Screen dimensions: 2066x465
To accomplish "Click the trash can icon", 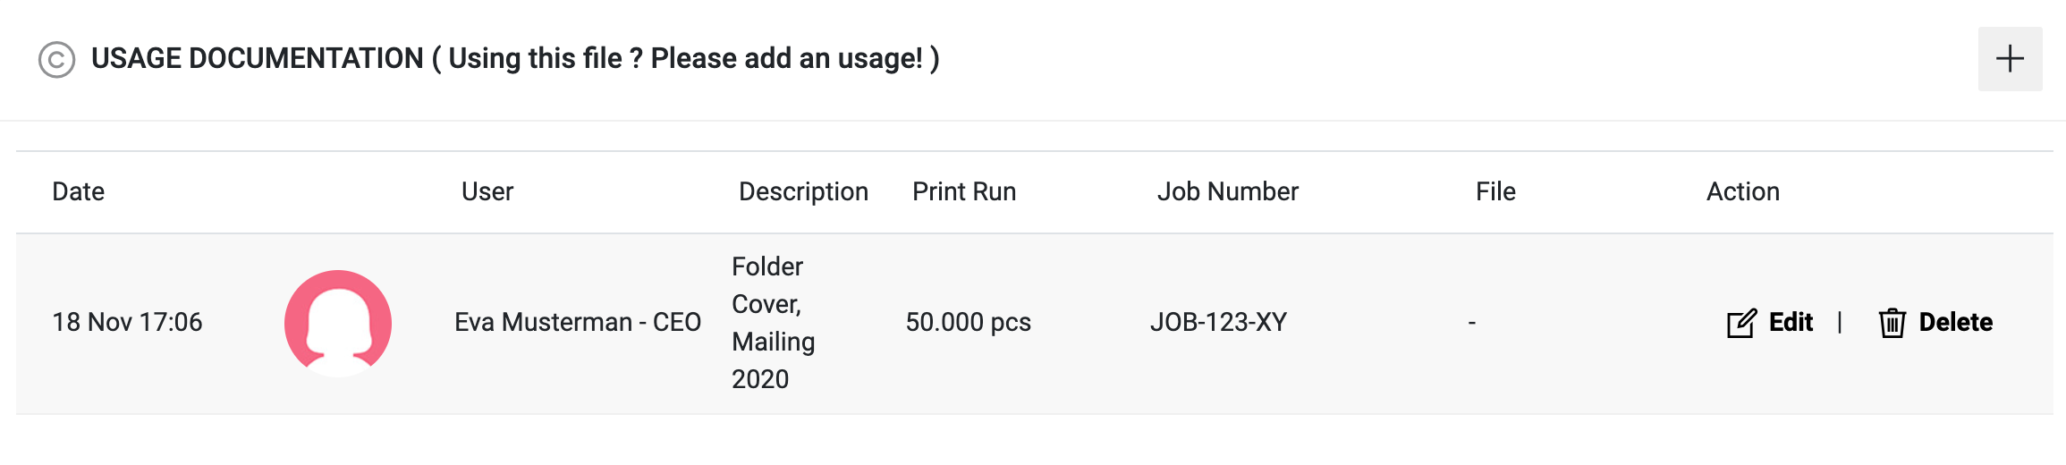I will tap(1892, 323).
